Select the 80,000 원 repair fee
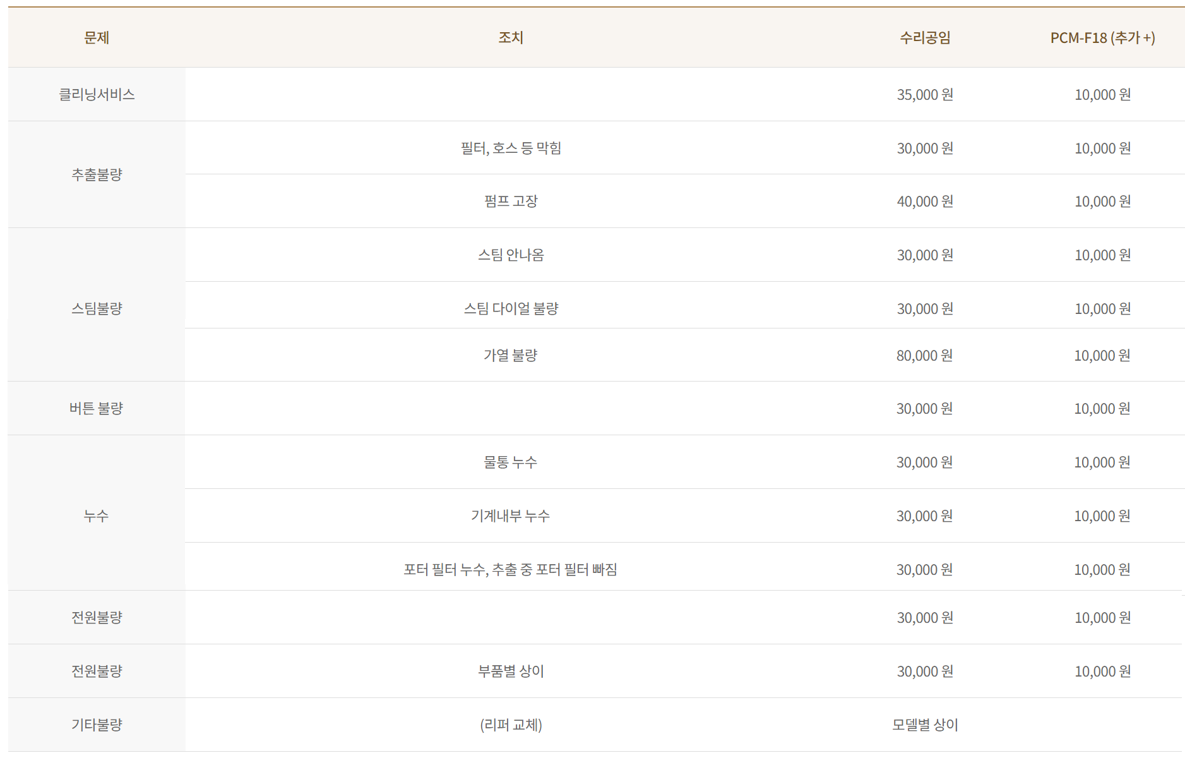The height and width of the screenshot is (765, 1185). pos(925,356)
